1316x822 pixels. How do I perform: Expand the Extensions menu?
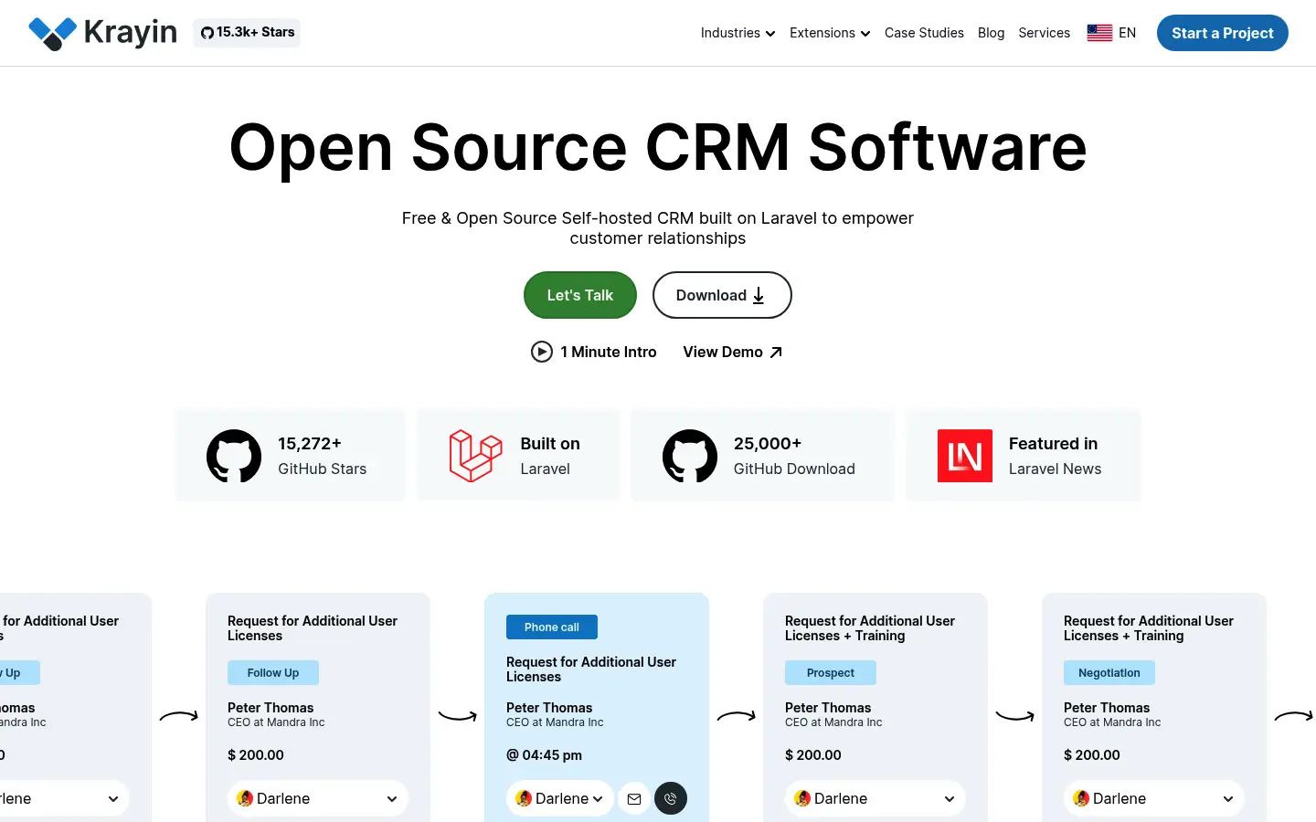tap(830, 33)
